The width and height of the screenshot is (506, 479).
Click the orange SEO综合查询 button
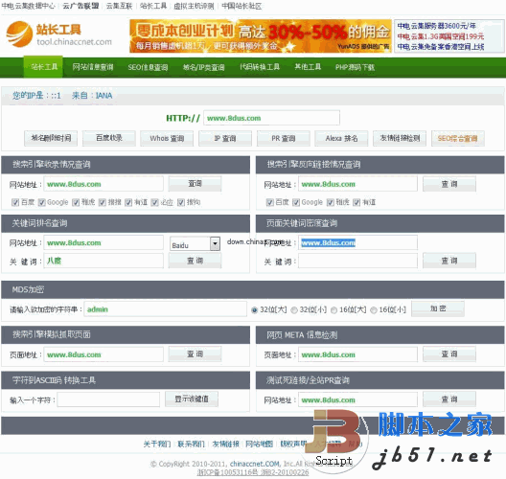pos(457,138)
